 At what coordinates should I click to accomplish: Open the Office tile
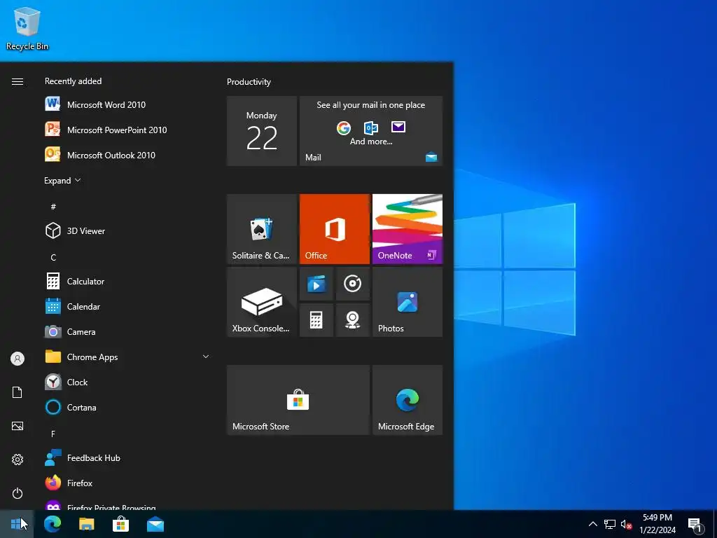pos(334,229)
